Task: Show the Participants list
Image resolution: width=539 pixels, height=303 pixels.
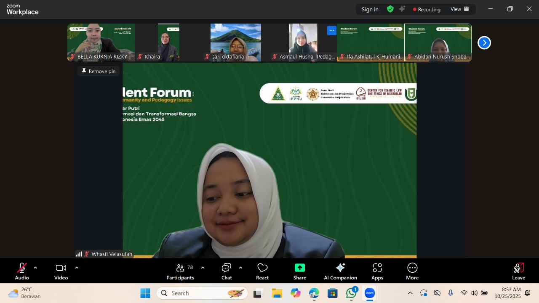Action: (x=180, y=271)
